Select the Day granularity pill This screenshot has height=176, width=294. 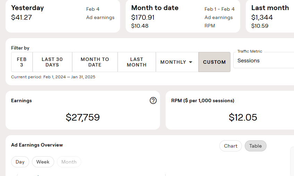(20, 162)
